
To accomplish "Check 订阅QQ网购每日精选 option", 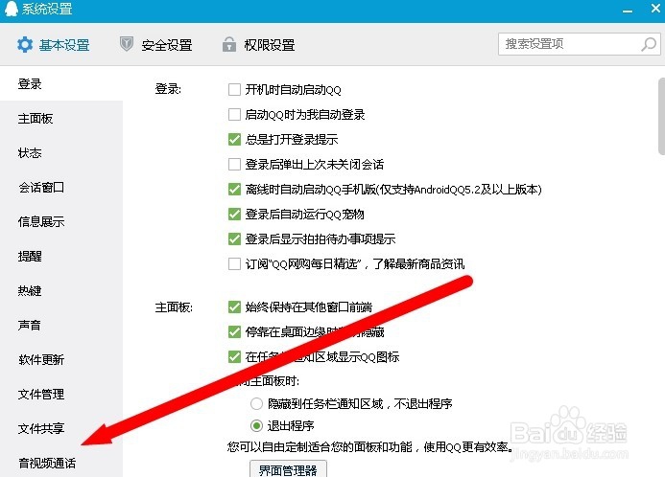I will (x=234, y=264).
